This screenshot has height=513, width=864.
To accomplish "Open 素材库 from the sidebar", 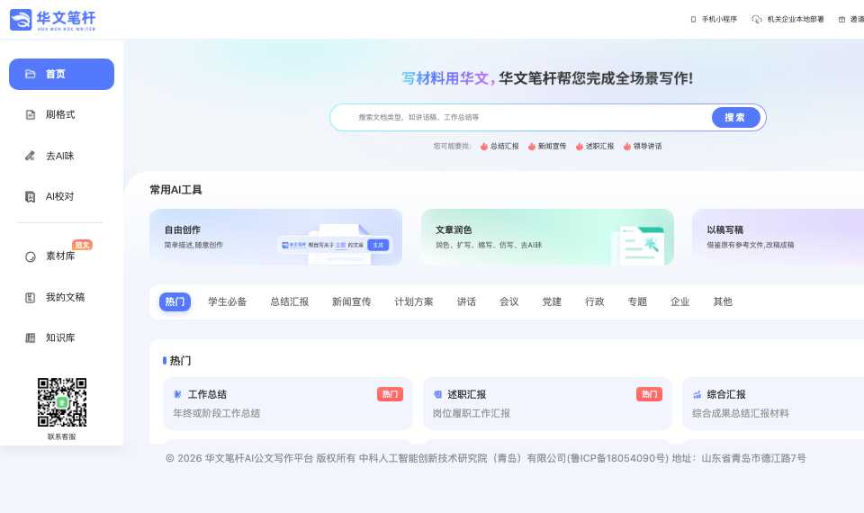I will click(61, 256).
